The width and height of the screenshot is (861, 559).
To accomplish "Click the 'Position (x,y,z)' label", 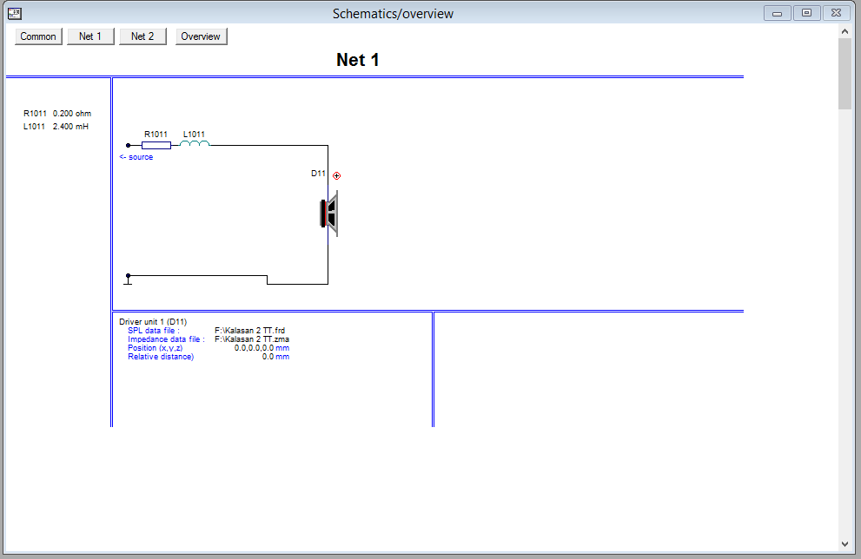I will [156, 348].
